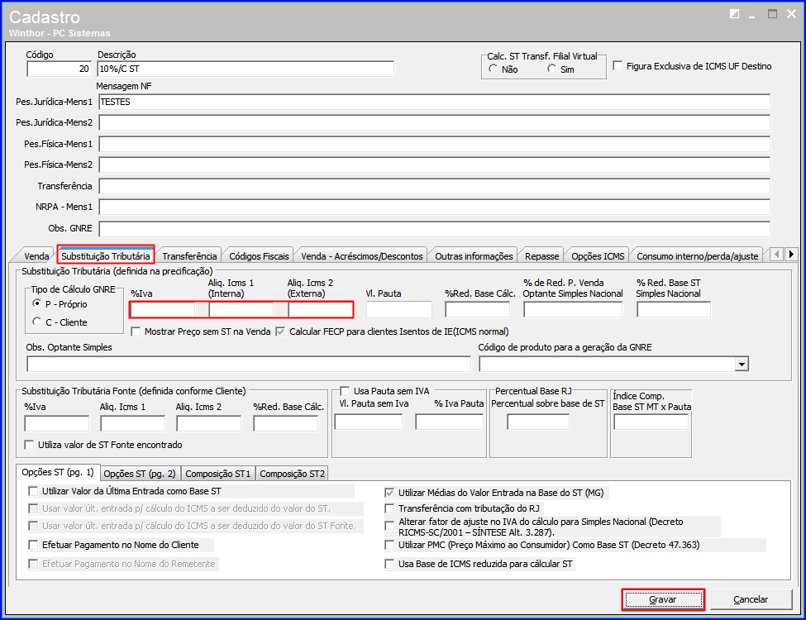
Task: Click Percentual sobre base de ST field
Action: [x=538, y=422]
